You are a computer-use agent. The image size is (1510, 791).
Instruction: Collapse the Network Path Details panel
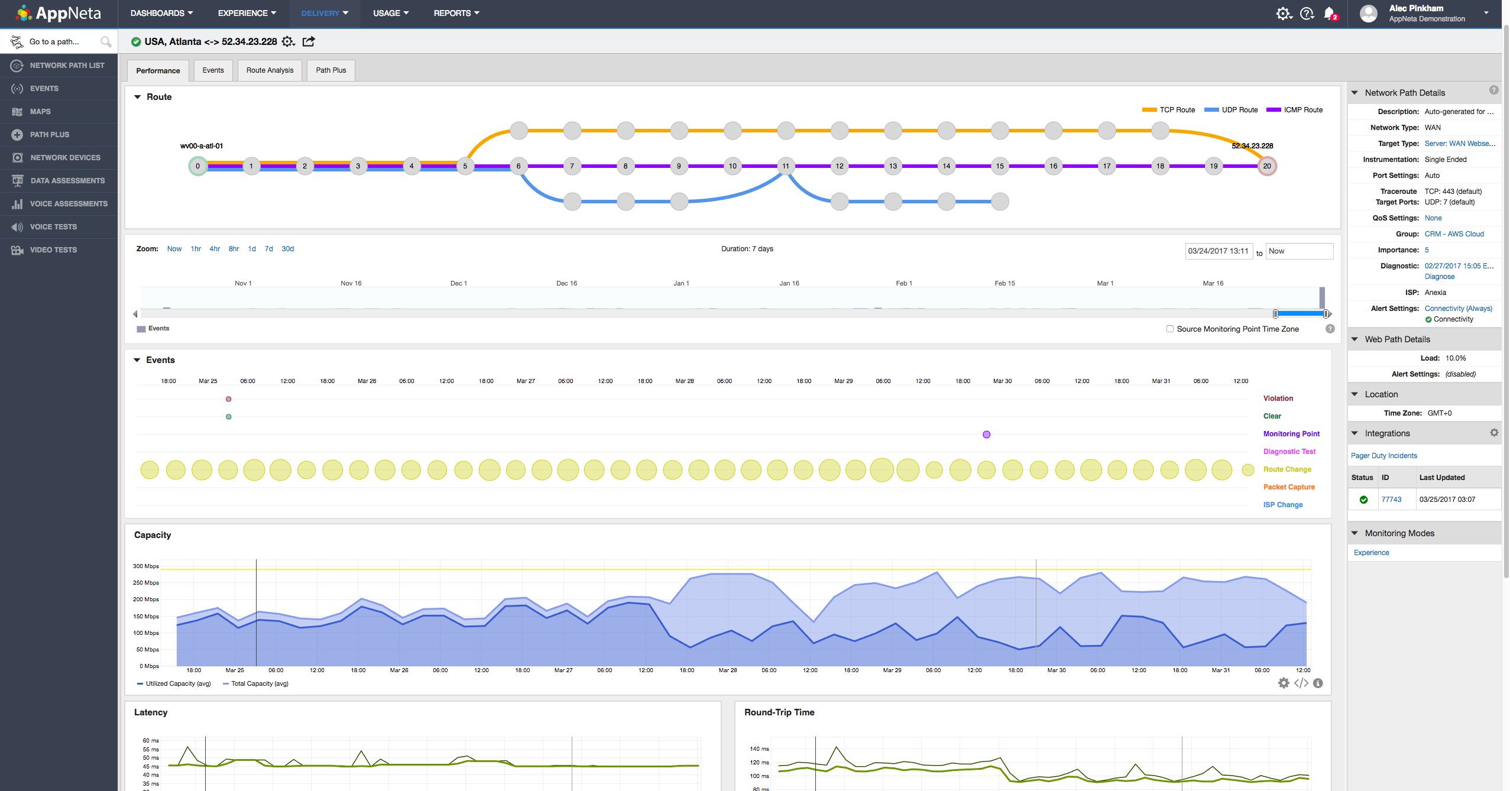click(x=1355, y=93)
